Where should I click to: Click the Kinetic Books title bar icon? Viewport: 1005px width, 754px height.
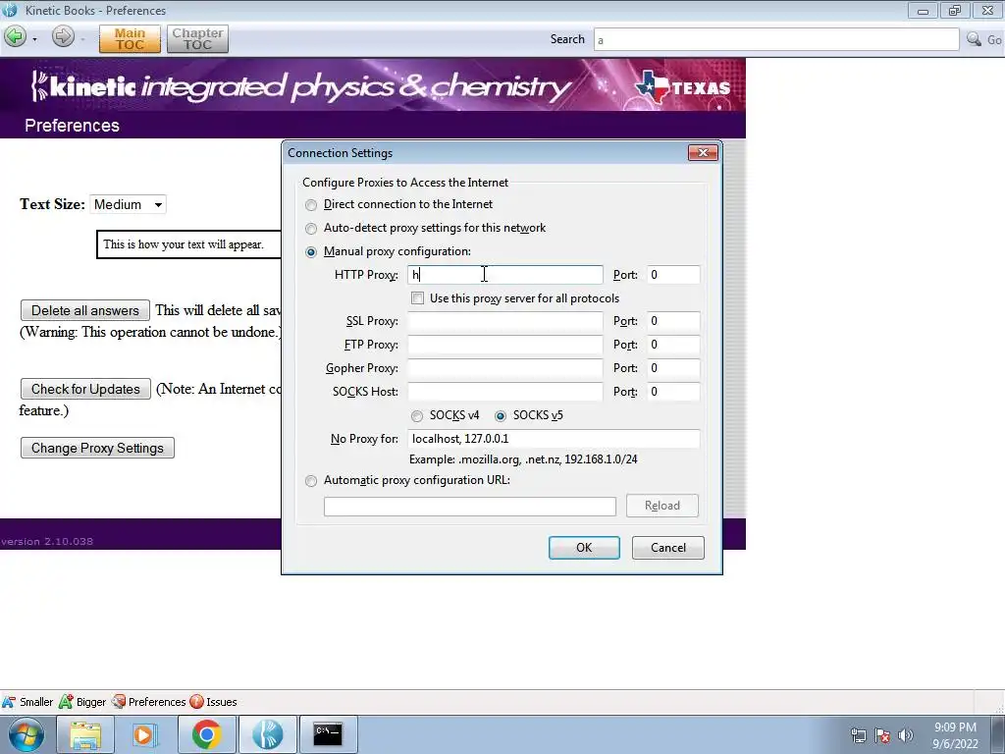pos(10,10)
